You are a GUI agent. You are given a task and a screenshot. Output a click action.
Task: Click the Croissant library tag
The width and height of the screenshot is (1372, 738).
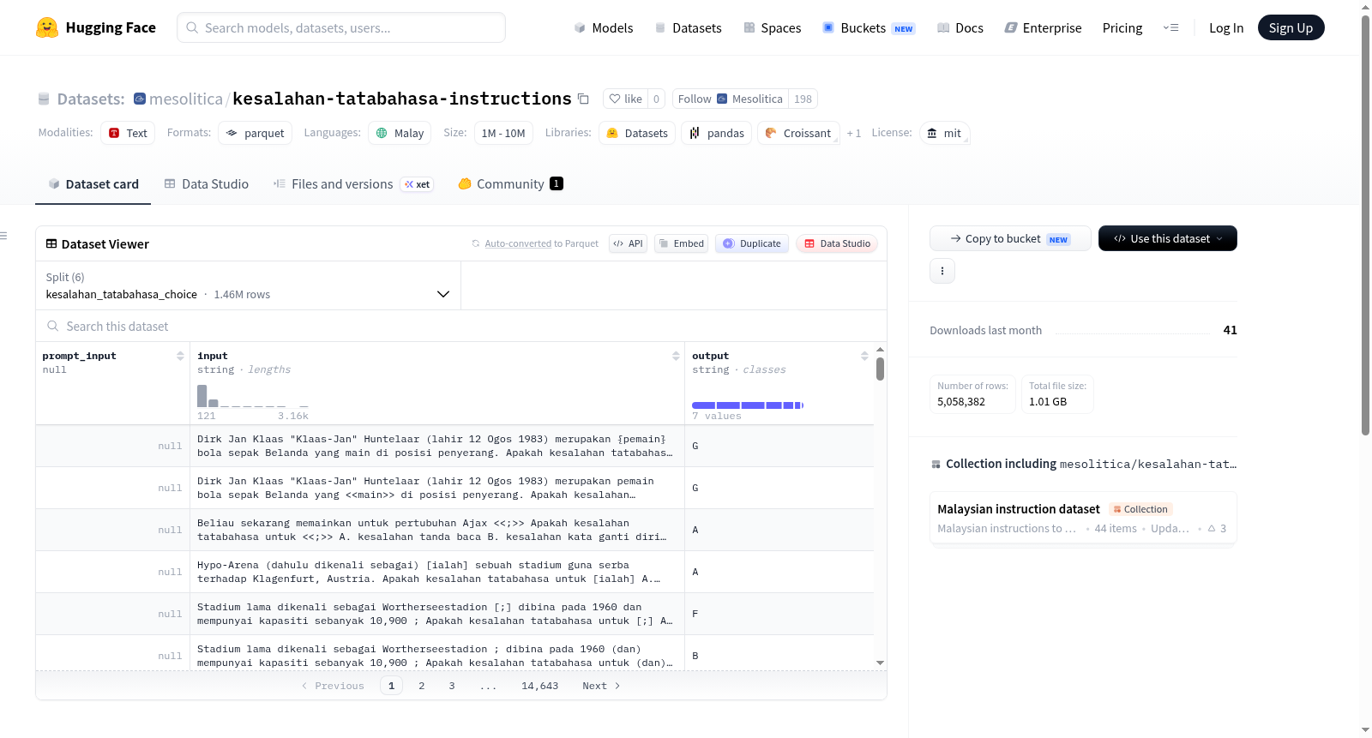tap(798, 133)
